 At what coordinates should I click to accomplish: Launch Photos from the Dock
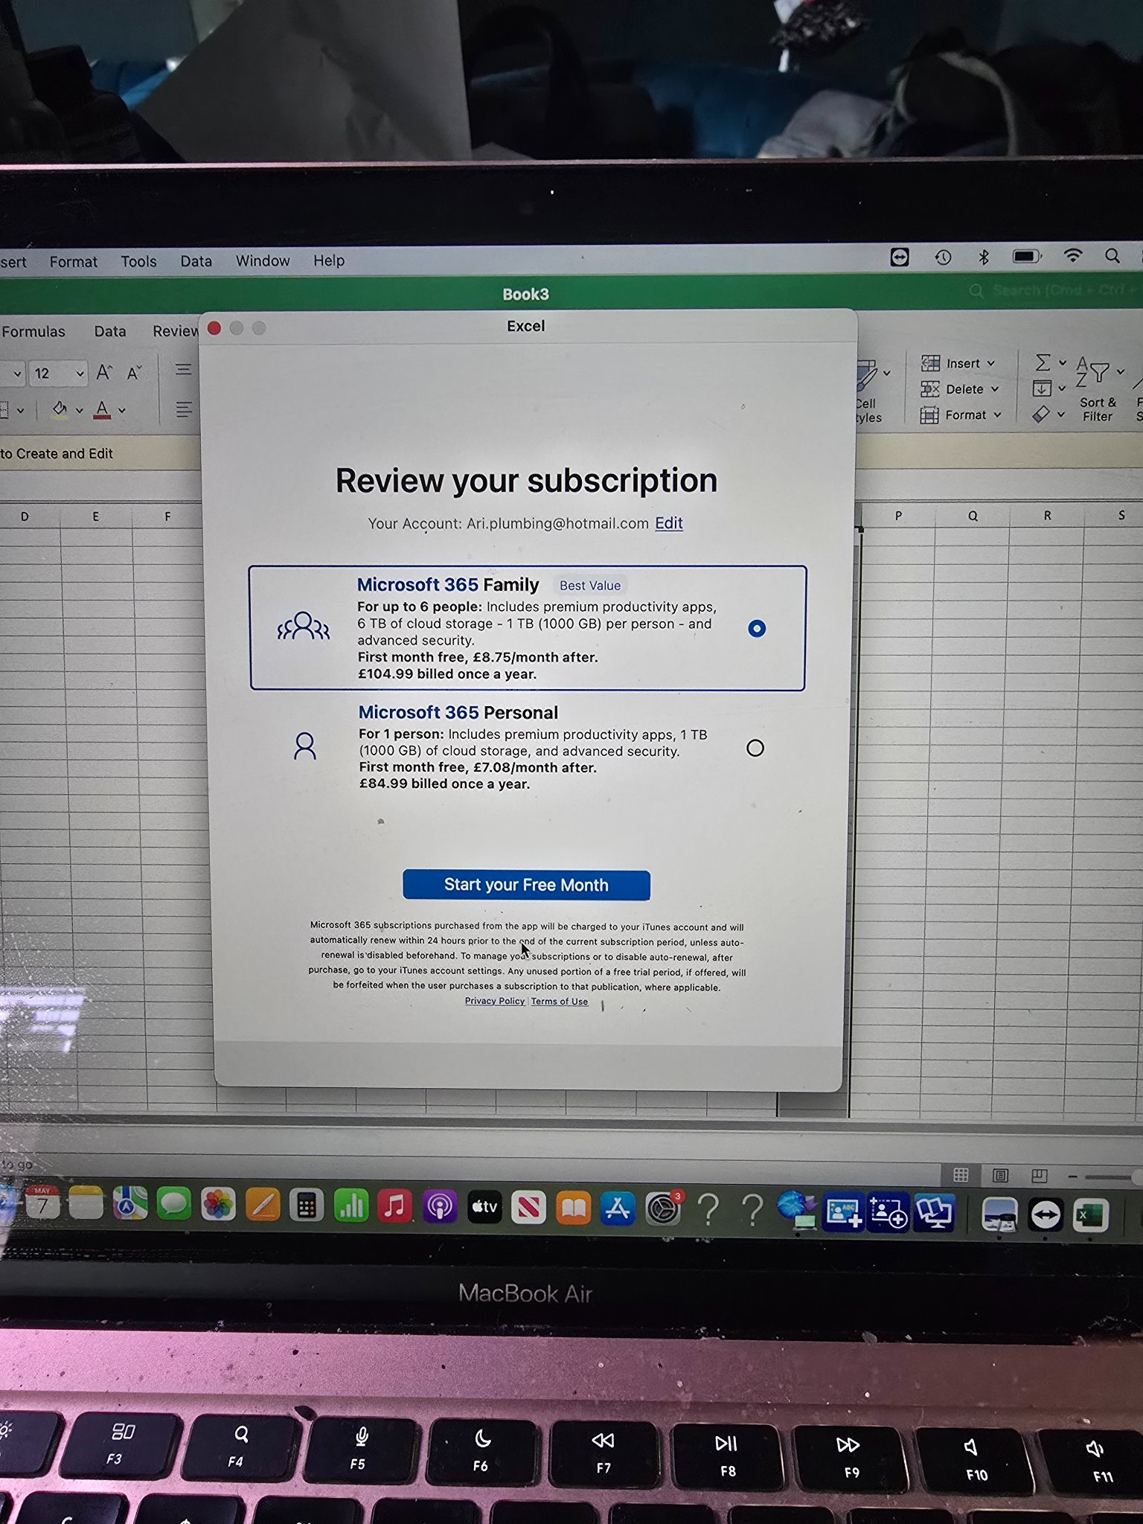[218, 1205]
